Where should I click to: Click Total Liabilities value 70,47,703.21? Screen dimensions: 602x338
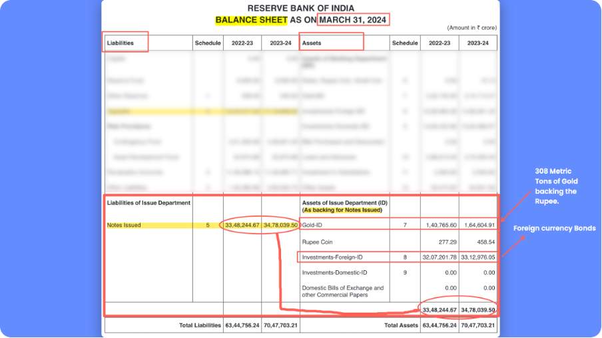280,325
